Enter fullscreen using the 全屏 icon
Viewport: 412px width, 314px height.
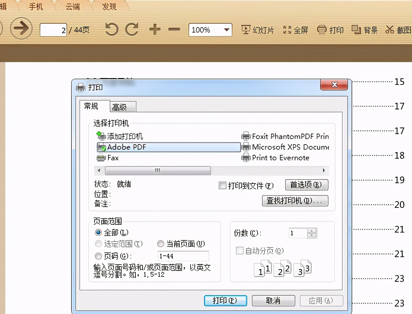pos(295,30)
